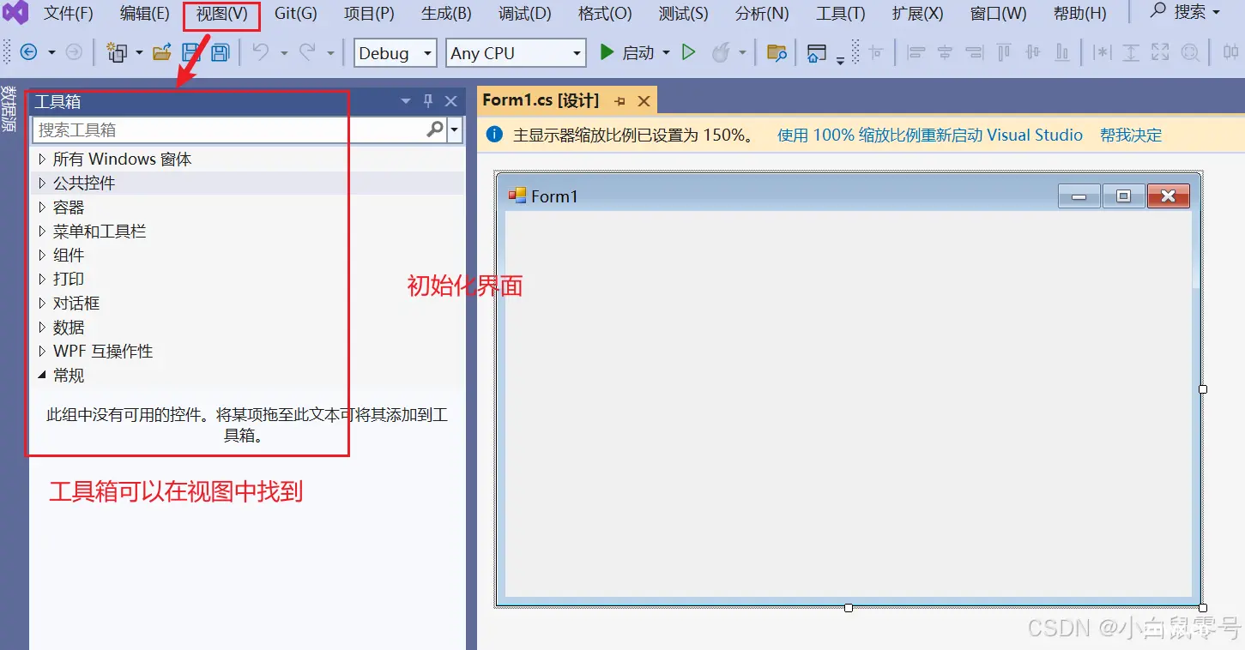Viewport: 1245px width, 650px height.
Task: Close the toolbox panel
Action: pyautogui.click(x=450, y=101)
